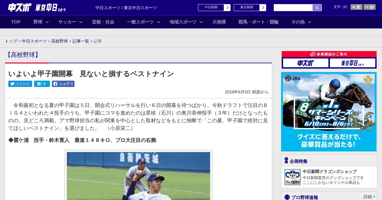The image size is (382, 200).
Task: Expand the その他 menu chevron
Action: [x=309, y=22]
